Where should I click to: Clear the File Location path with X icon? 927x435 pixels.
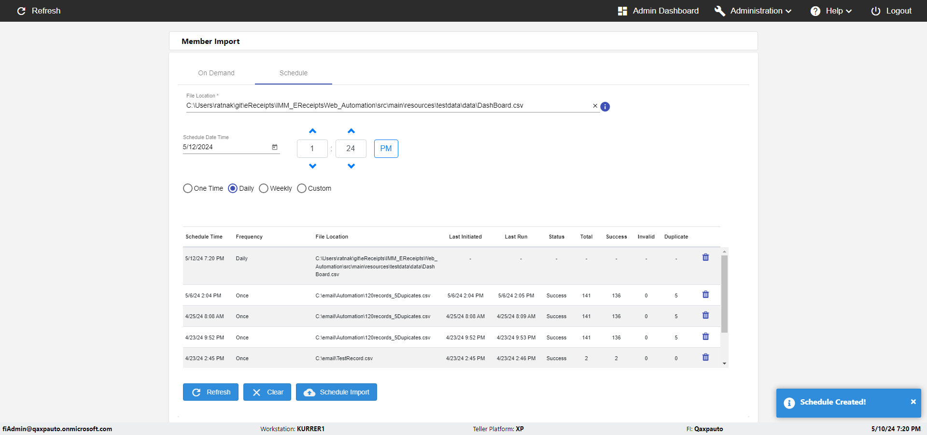pos(595,106)
